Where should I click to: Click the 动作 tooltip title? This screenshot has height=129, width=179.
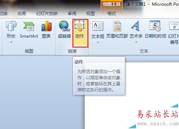click(x=79, y=62)
